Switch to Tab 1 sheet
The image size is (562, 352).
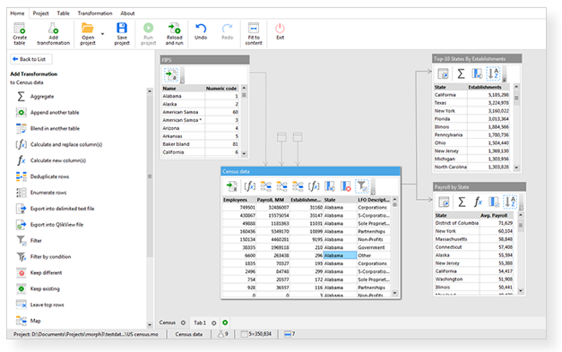pos(200,322)
